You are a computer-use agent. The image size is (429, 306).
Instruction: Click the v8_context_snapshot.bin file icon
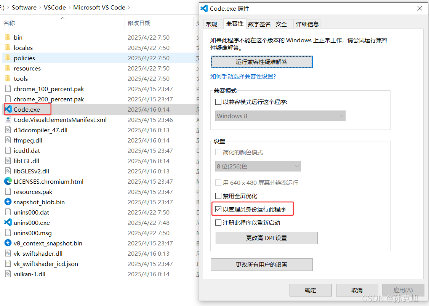[8, 243]
